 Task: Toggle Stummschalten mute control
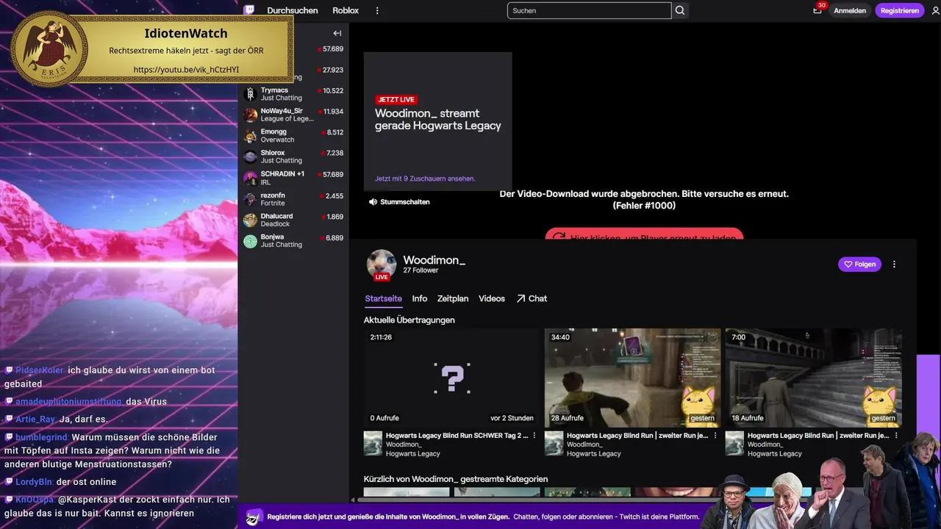click(x=399, y=201)
